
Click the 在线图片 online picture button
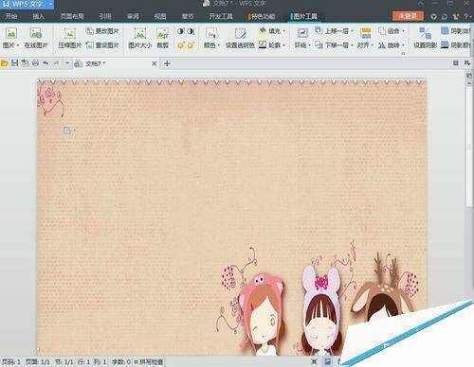tap(36, 38)
